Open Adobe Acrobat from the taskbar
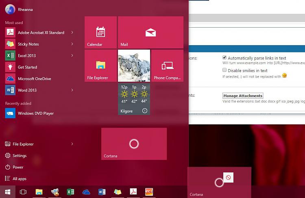 point(133,192)
